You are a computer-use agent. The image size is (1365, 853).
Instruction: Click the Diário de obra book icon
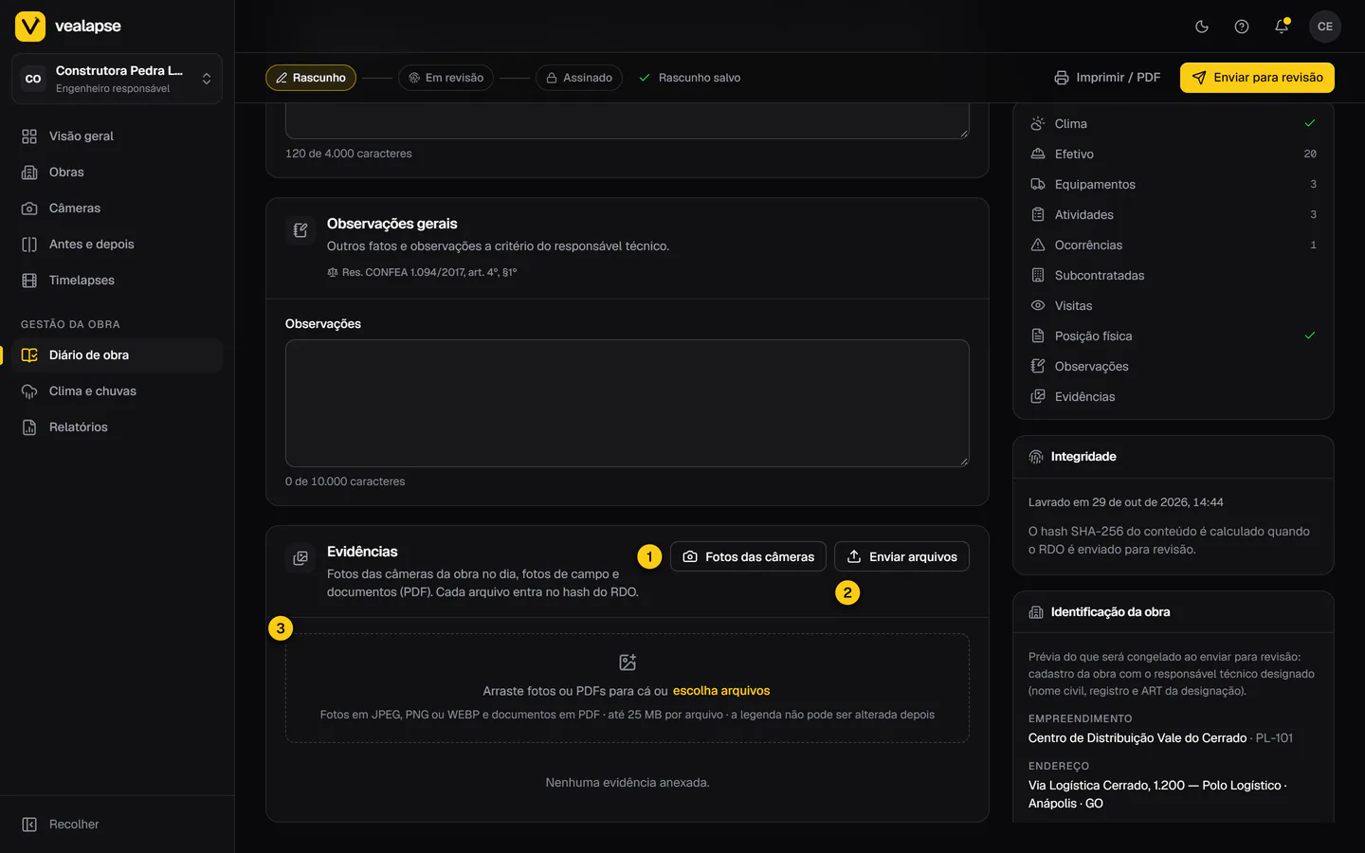point(29,355)
